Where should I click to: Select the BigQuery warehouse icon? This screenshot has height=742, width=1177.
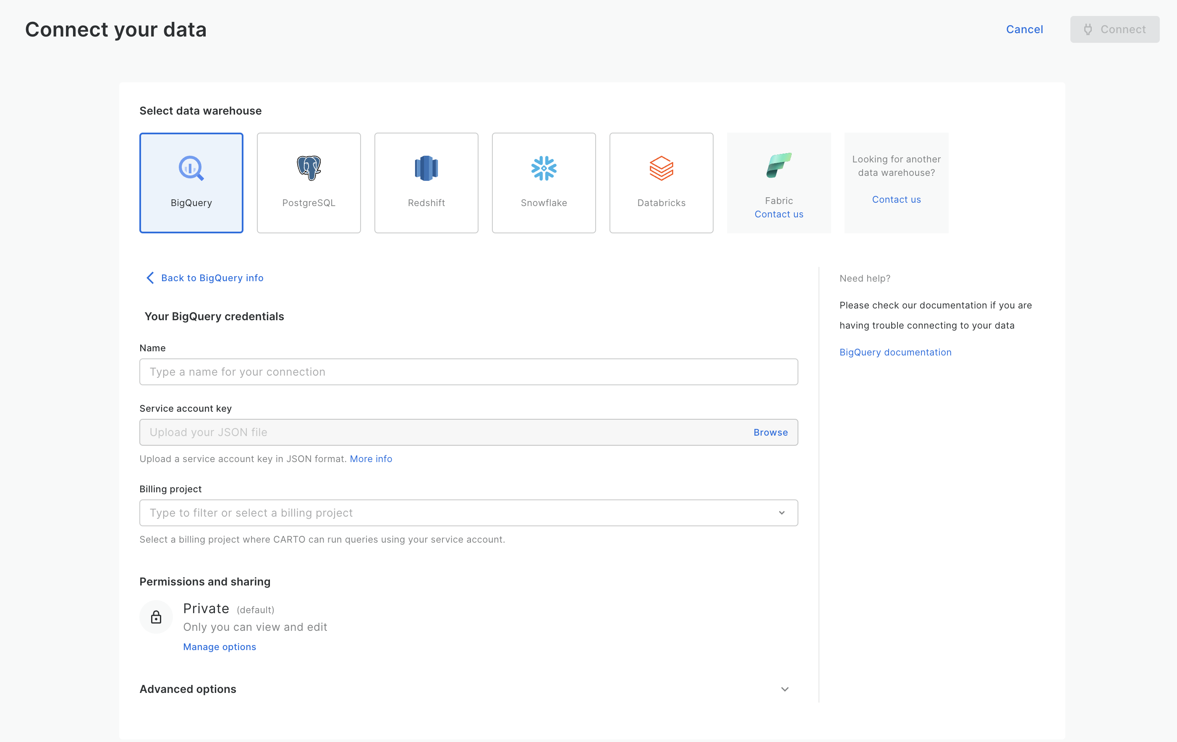pos(191,168)
